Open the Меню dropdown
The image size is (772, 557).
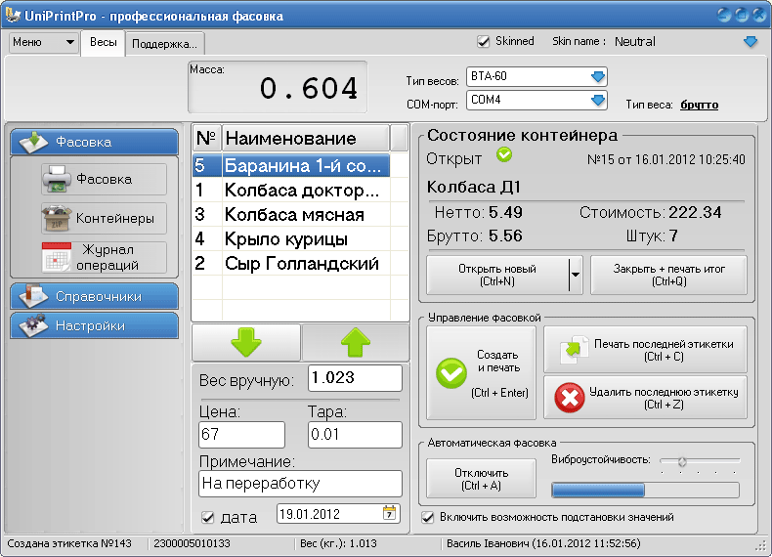[x=43, y=42]
